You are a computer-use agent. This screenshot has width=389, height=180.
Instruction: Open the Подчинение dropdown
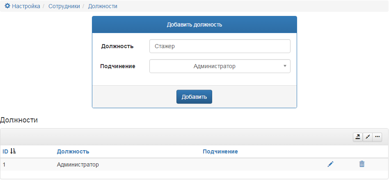220,66
